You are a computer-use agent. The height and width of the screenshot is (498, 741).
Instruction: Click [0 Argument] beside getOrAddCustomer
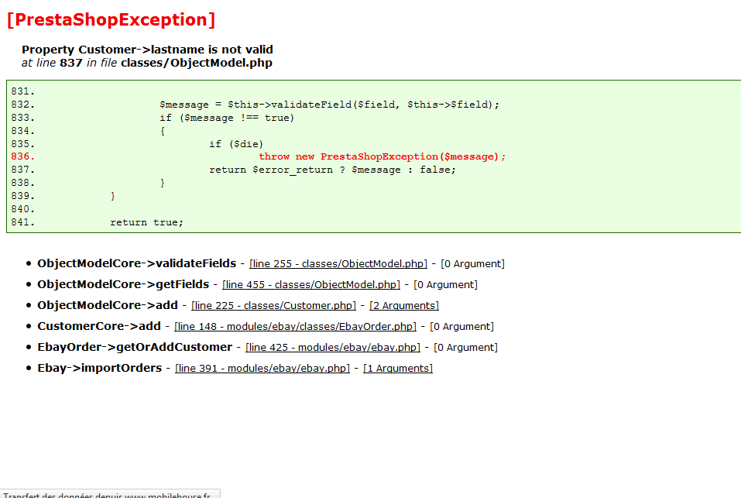pos(466,347)
